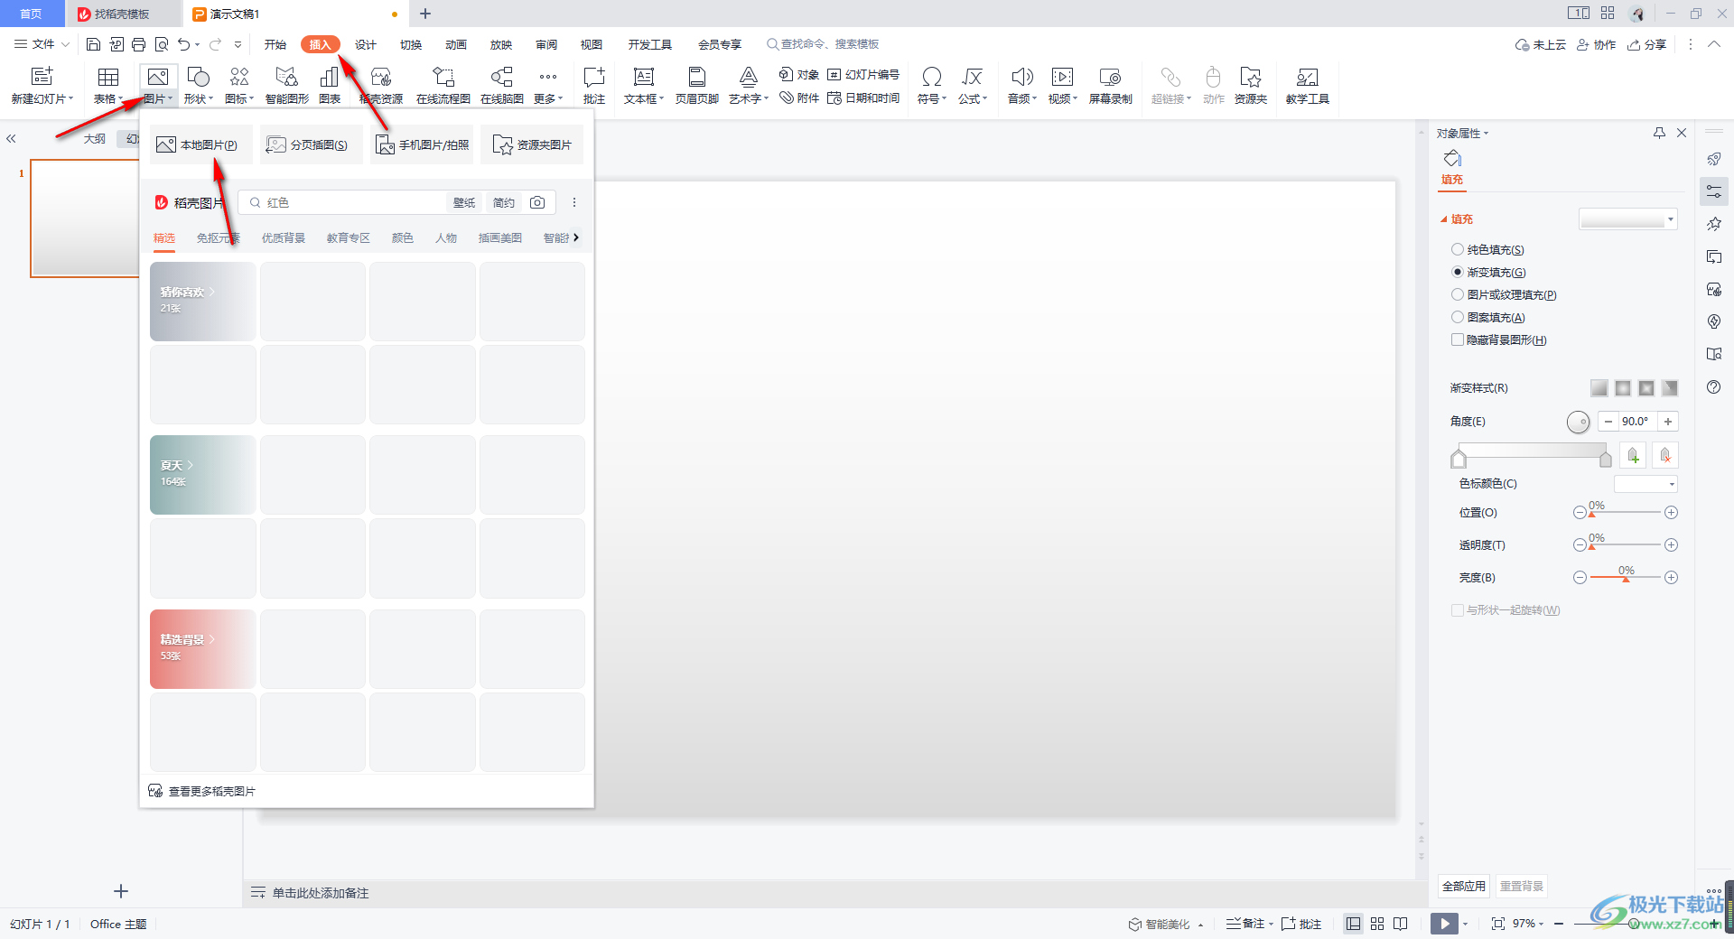Open the Transitions ribbon tab

point(411,44)
